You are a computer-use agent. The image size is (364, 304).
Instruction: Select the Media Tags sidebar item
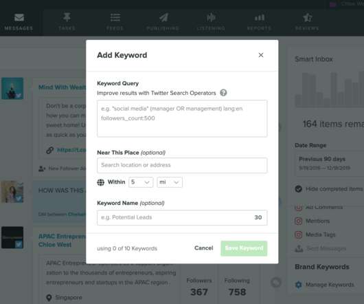(x=320, y=235)
